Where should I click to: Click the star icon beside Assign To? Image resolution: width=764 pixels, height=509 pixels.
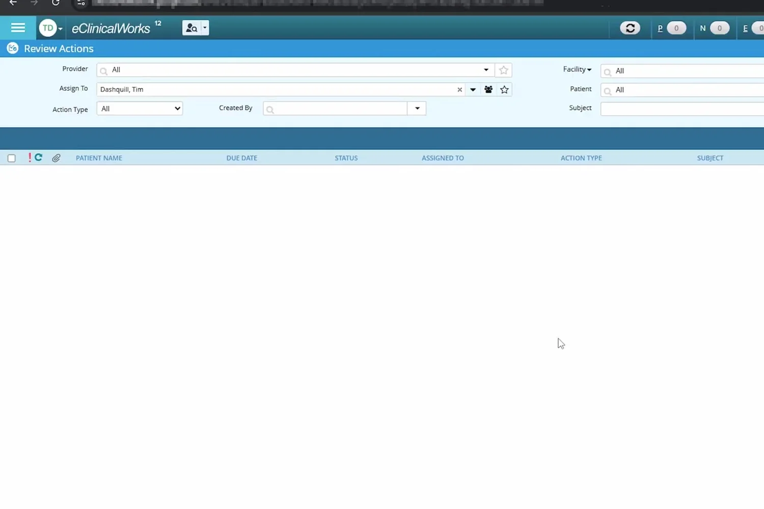(504, 90)
